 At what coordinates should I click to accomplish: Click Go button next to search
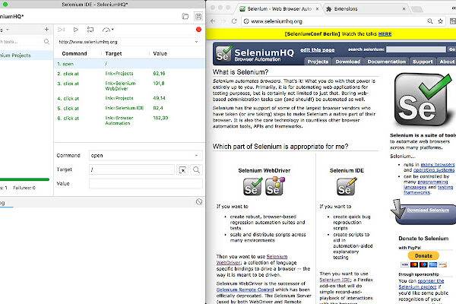(451, 49)
